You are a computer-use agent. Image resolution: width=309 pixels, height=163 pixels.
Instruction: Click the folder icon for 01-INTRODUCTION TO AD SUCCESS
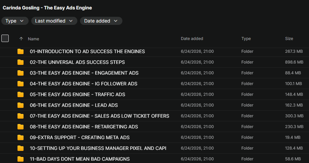[x=21, y=51]
